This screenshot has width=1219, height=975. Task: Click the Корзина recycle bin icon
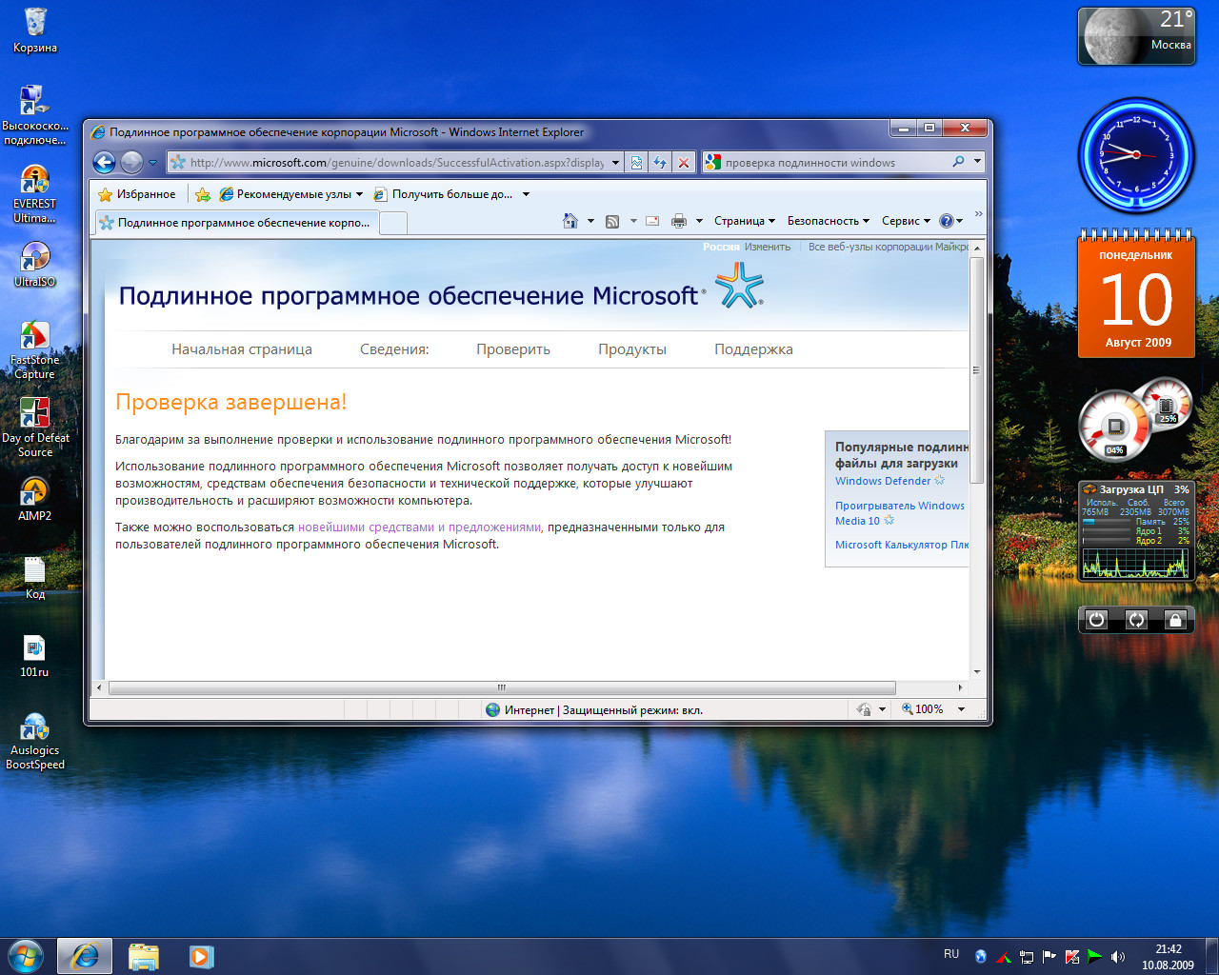pos(35,30)
